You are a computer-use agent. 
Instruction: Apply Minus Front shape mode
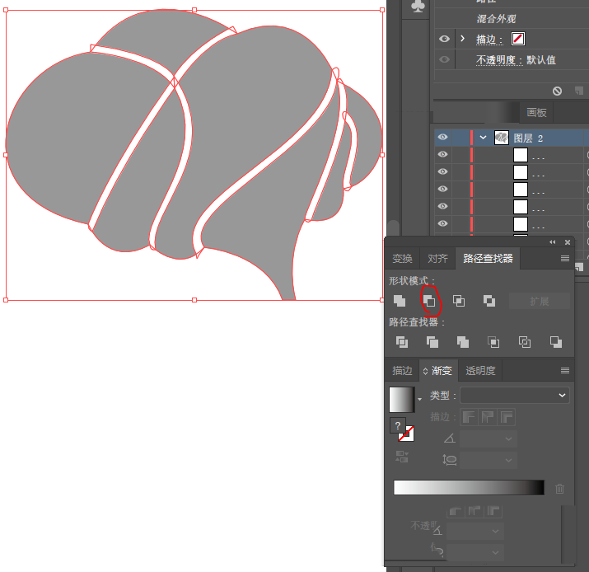click(x=429, y=301)
